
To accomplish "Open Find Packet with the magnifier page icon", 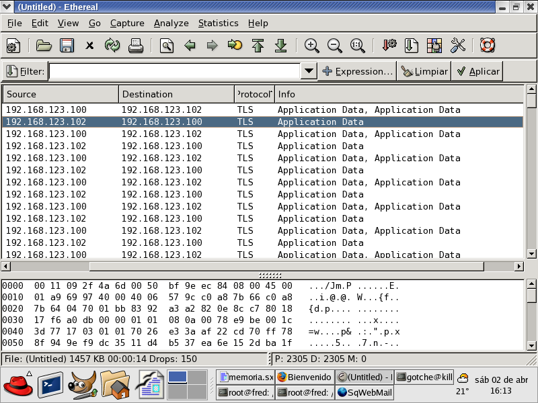I will [x=167, y=46].
